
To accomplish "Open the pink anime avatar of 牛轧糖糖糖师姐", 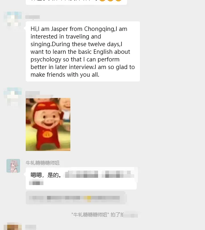I will click(13, 166).
